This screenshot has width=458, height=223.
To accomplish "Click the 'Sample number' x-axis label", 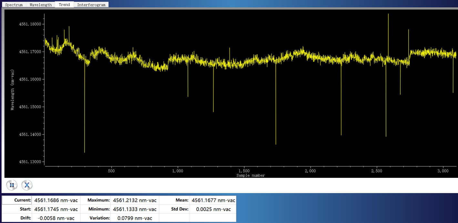I will click(x=250, y=176).
